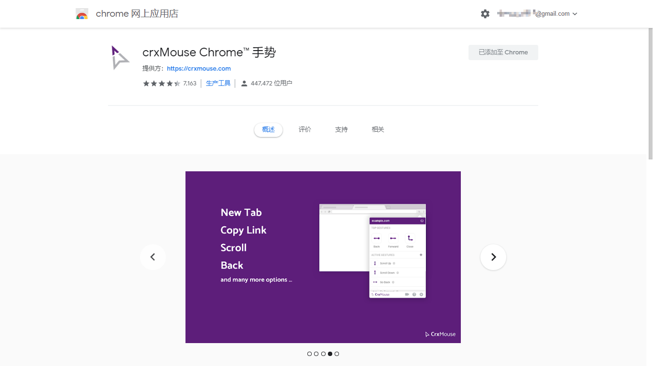Viewport: 653px width, 366px height.
Task: Click the CrxMouse logo in the slide corner
Action: [x=440, y=335]
